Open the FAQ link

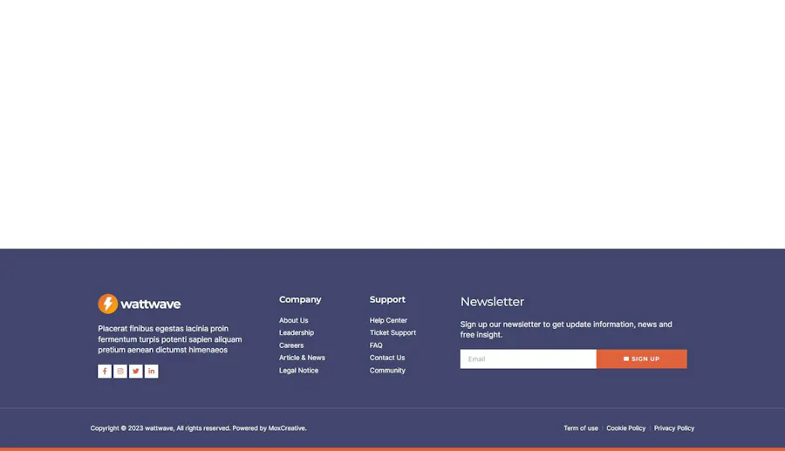376,345
